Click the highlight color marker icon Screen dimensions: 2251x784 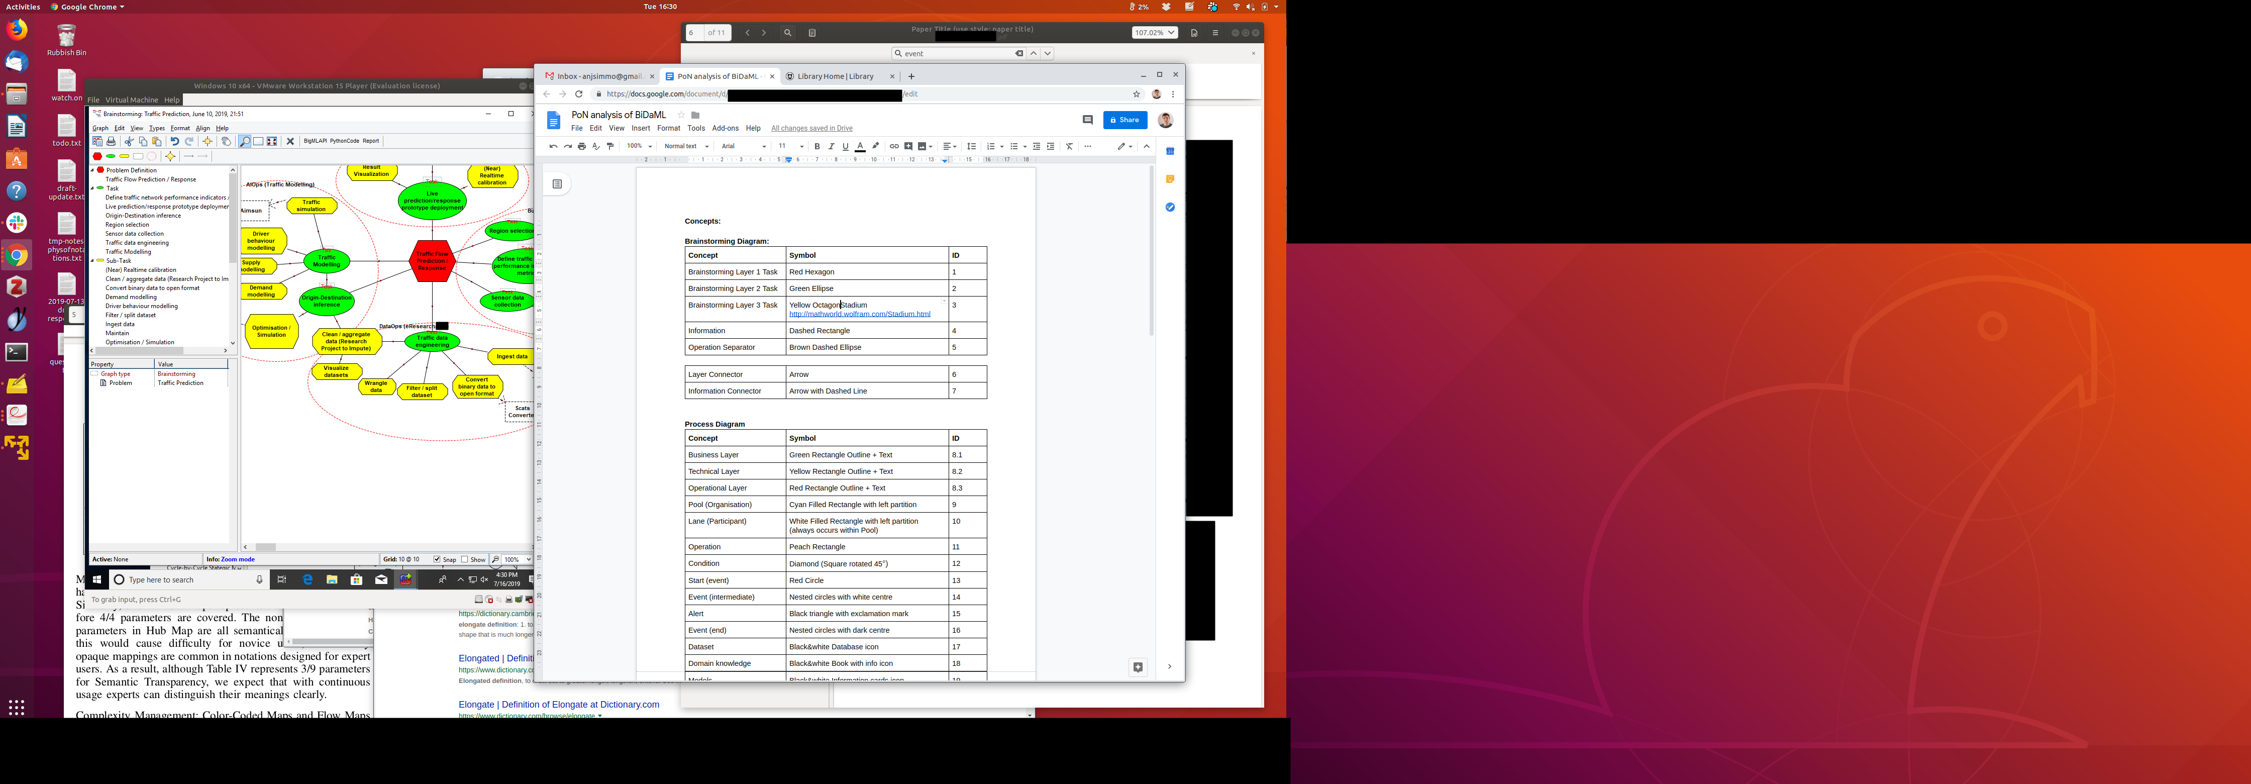876,147
